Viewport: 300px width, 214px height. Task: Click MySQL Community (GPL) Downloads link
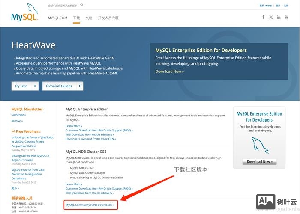pyautogui.click(x=90, y=205)
